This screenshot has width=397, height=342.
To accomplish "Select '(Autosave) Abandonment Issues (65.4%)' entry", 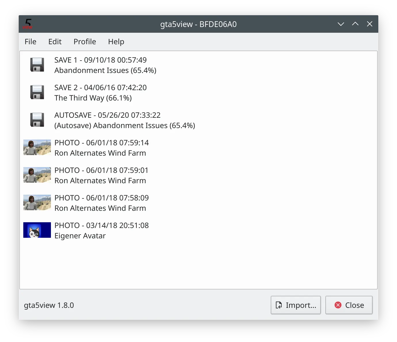I will click(x=125, y=125).
